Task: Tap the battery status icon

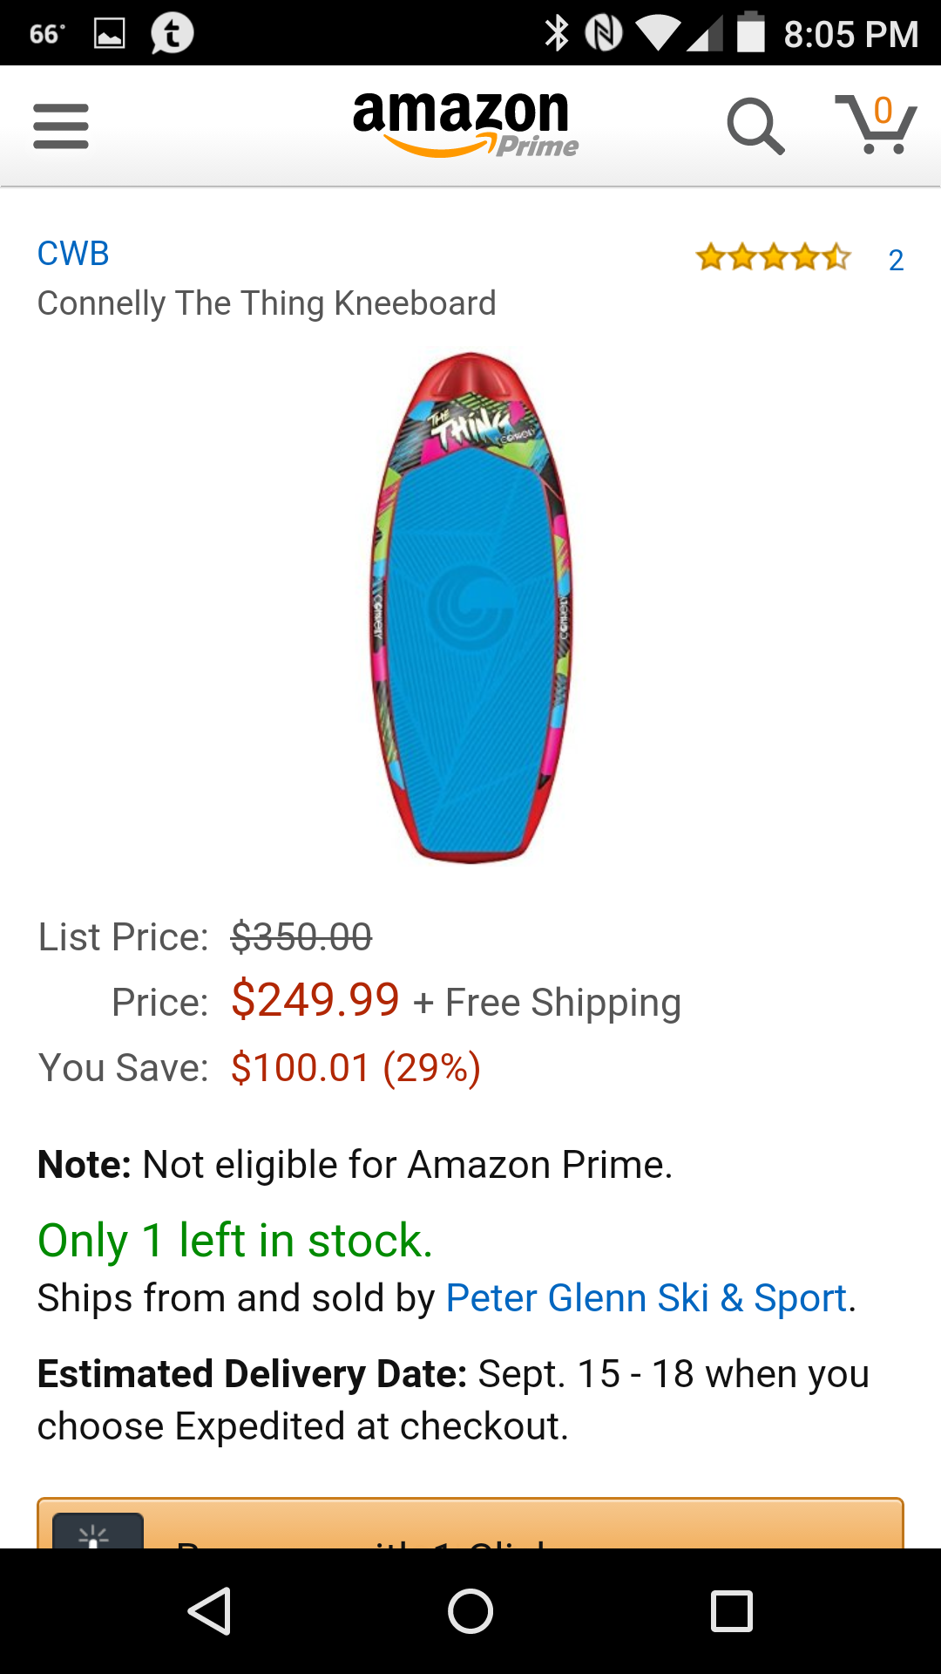Action: point(750,33)
